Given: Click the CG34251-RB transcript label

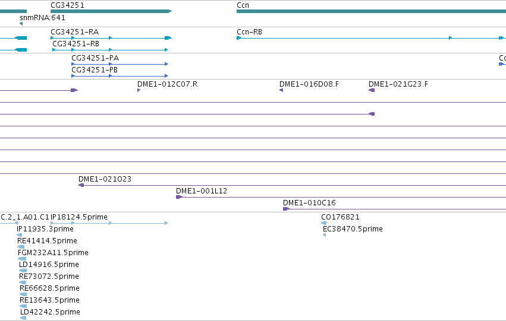Looking at the screenshot, I should [x=76, y=44].
